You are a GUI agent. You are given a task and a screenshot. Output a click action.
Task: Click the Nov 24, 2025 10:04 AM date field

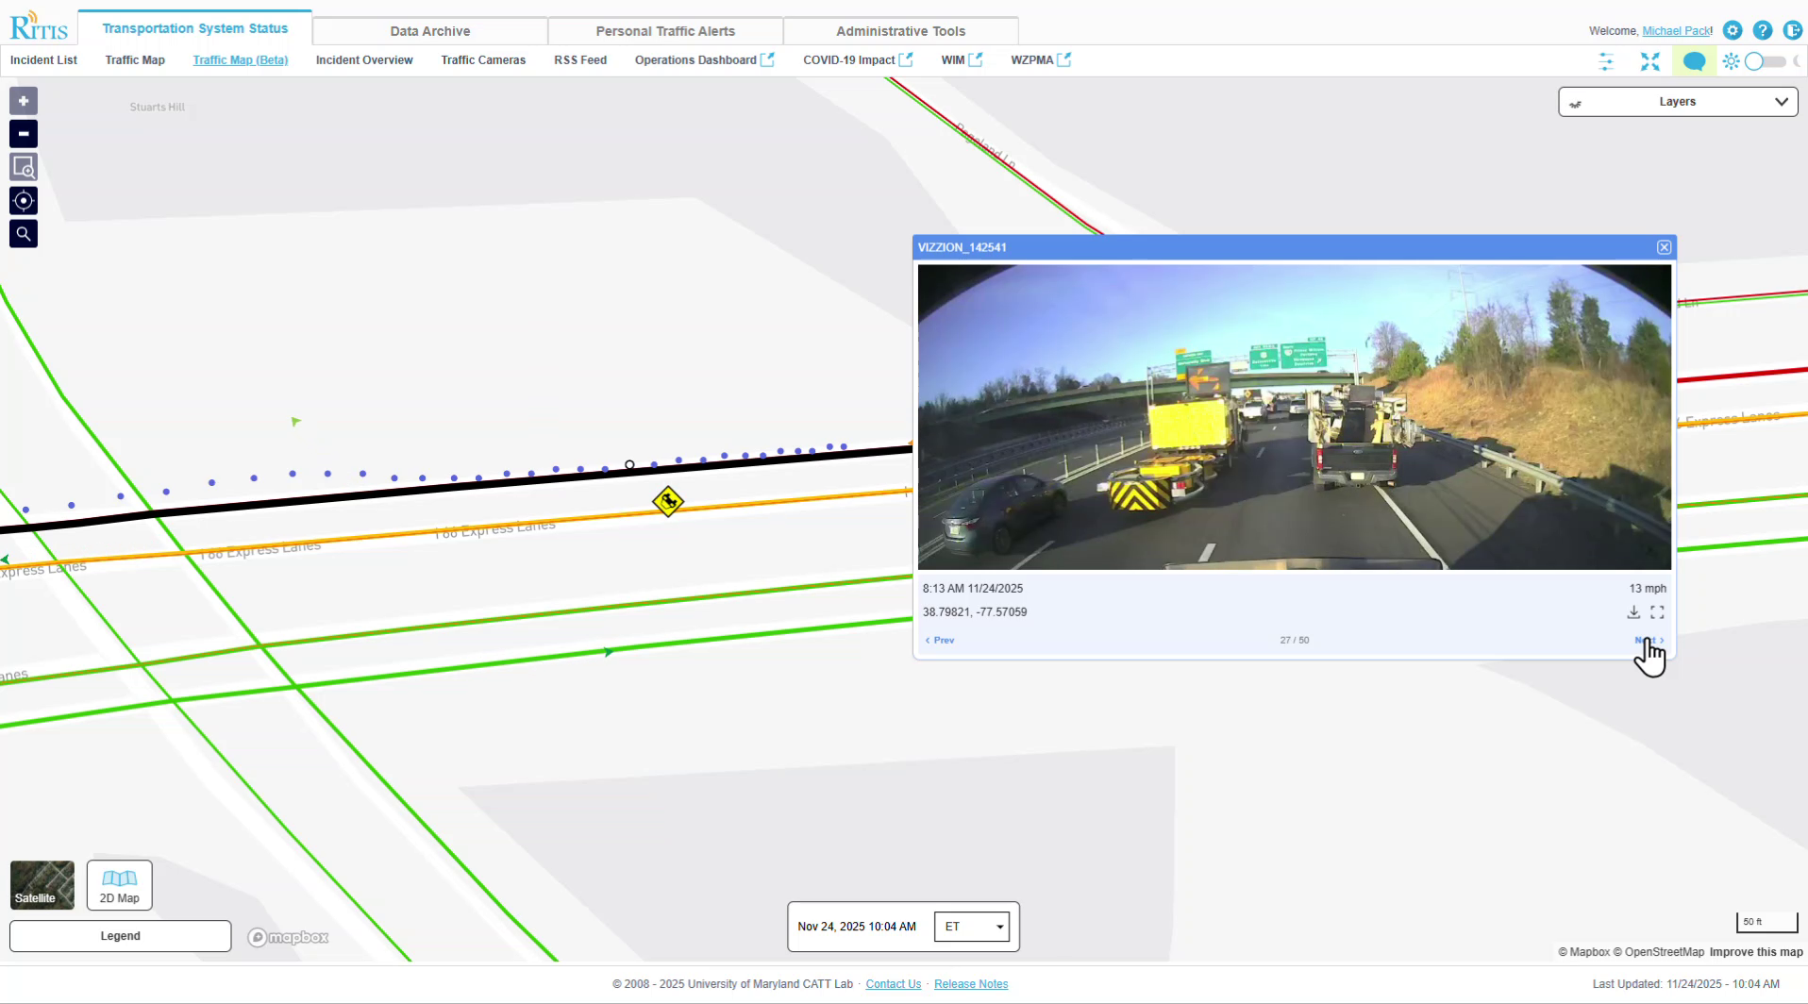[857, 927]
